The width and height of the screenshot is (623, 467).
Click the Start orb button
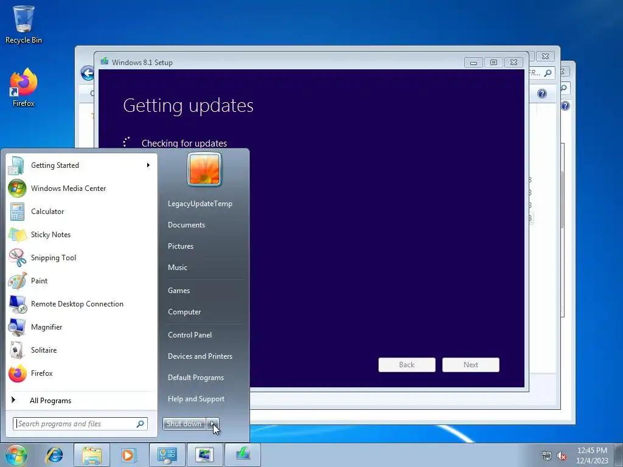[x=16, y=455]
